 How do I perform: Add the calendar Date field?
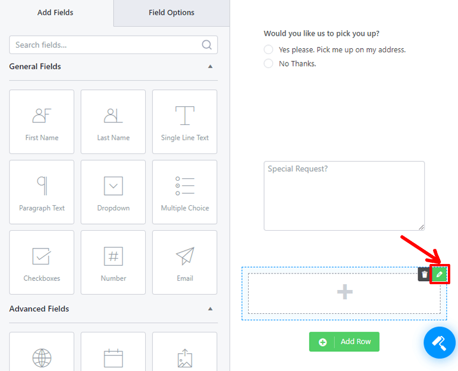(x=113, y=351)
